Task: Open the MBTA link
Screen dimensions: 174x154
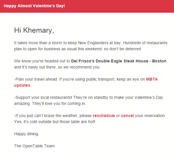Action: point(152,79)
